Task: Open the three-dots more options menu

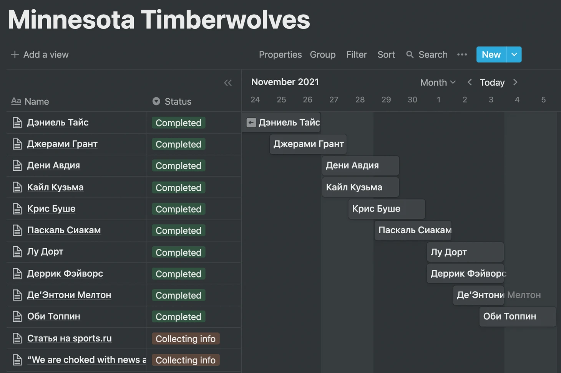Action: tap(462, 54)
